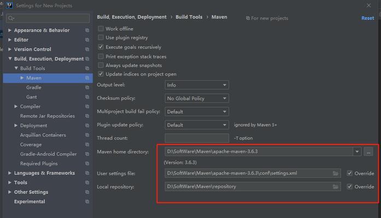Click the Reset link

pos(368,18)
